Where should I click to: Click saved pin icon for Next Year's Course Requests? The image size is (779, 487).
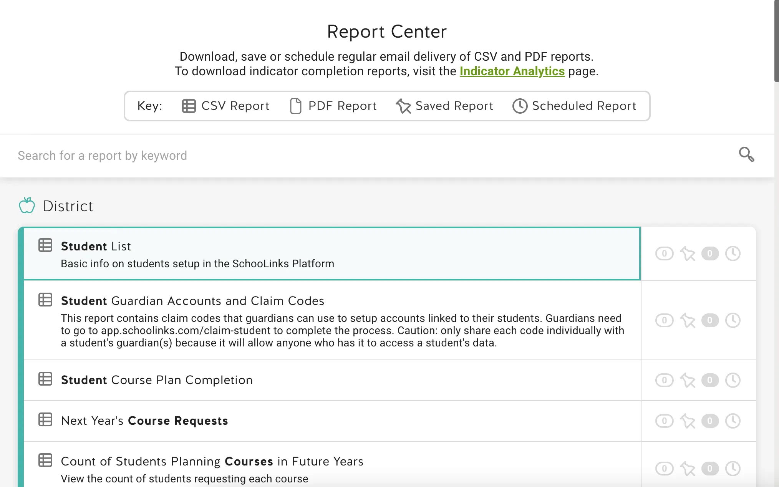pos(688,421)
